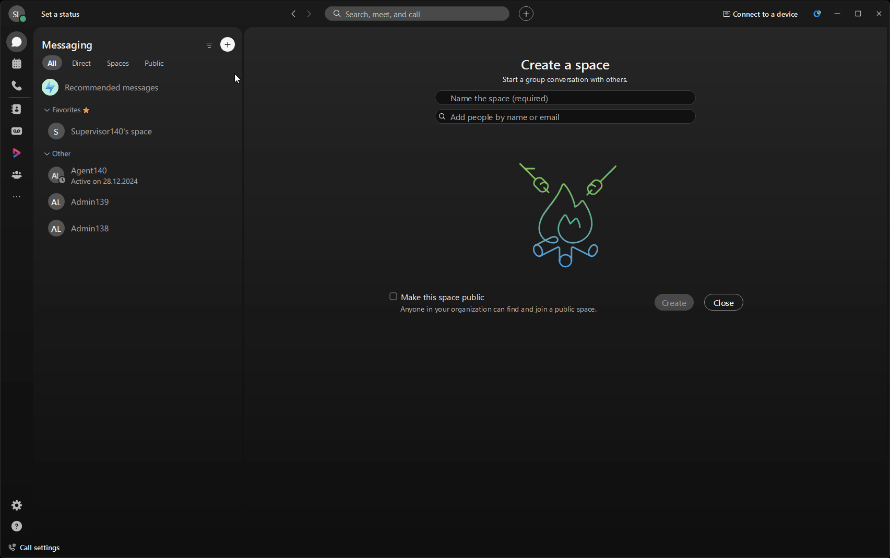Check Make this space public
The width and height of the screenshot is (890, 558).
click(x=393, y=296)
